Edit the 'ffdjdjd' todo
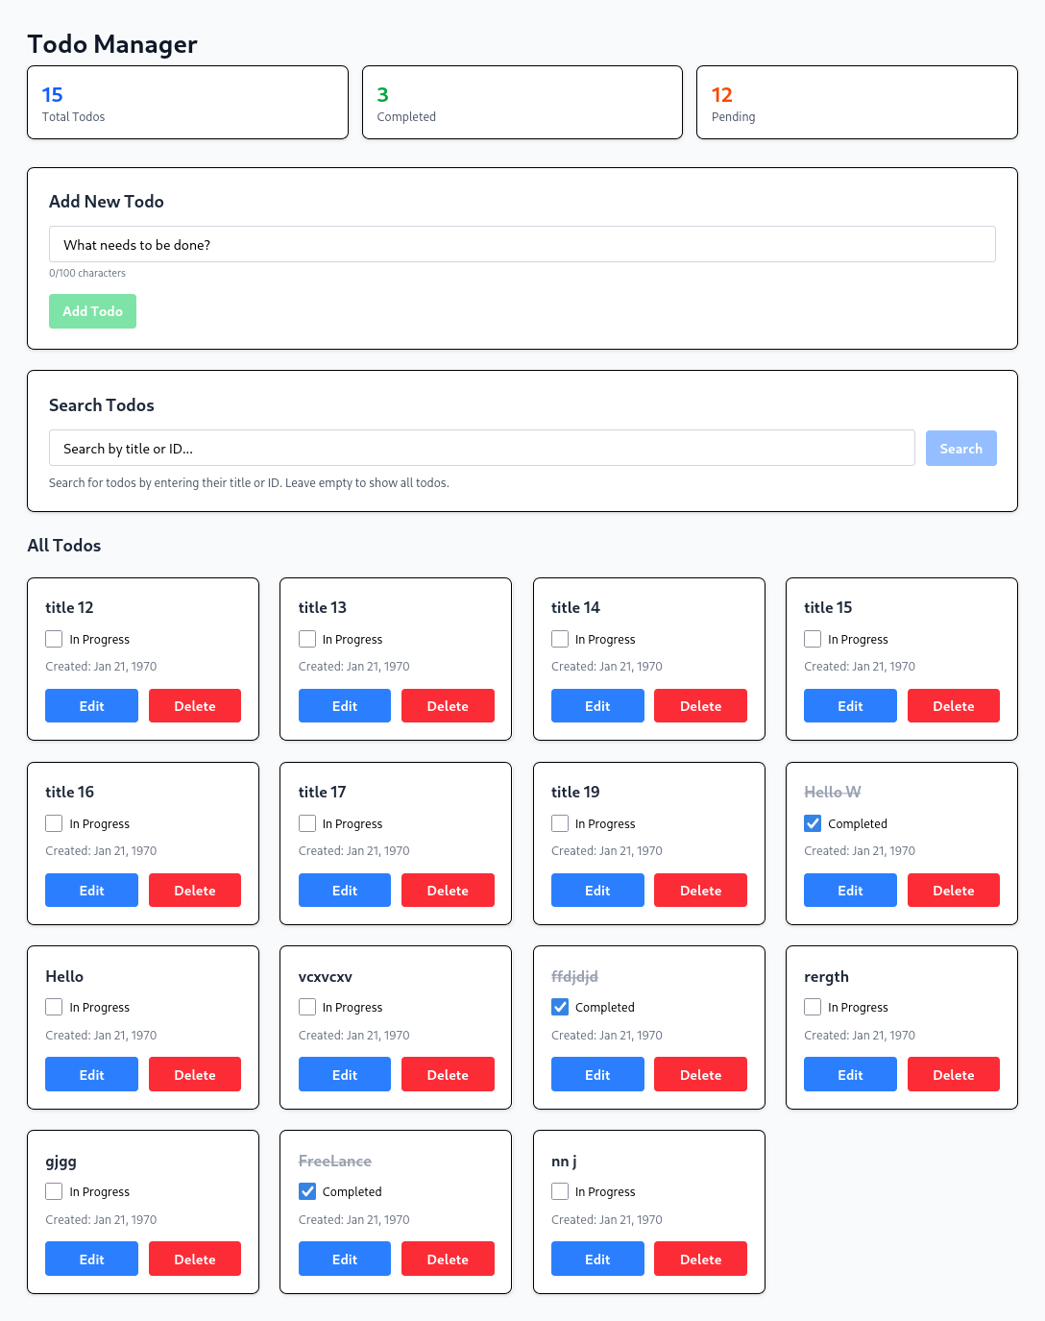Image resolution: width=1045 pixels, height=1321 pixels. pyautogui.click(x=597, y=1074)
